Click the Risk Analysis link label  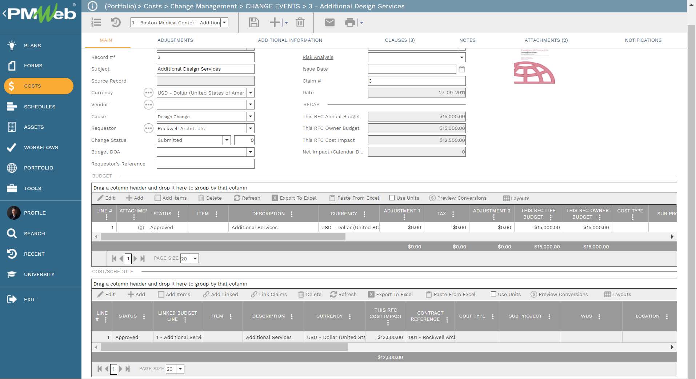(318, 57)
